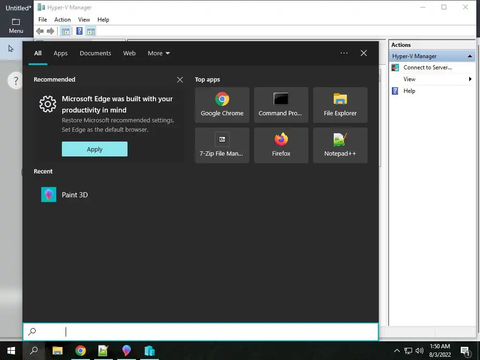Open File Explorer tile in Top apps
This screenshot has height=360, width=480.
(340, 105)
